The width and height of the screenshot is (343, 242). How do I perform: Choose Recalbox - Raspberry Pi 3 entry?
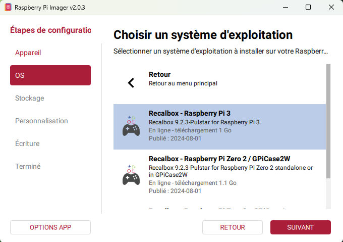pyautogui.click(x=219, y=126)
